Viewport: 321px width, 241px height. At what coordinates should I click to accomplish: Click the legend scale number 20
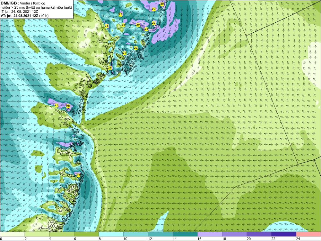(249, 239)
